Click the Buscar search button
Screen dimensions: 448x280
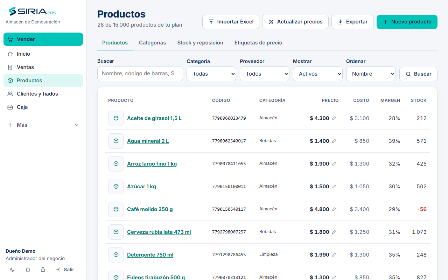pyautogui.click(x=418, y=74)
